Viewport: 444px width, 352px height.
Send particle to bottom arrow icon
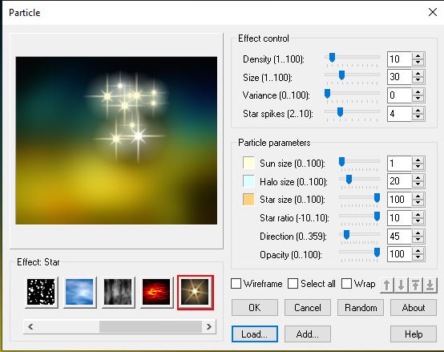[x=430, y=285]
